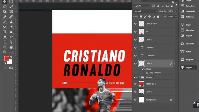Screen dimensions: 199x112
Task: Select the Zoom tool
Action: tap(5, 52)
